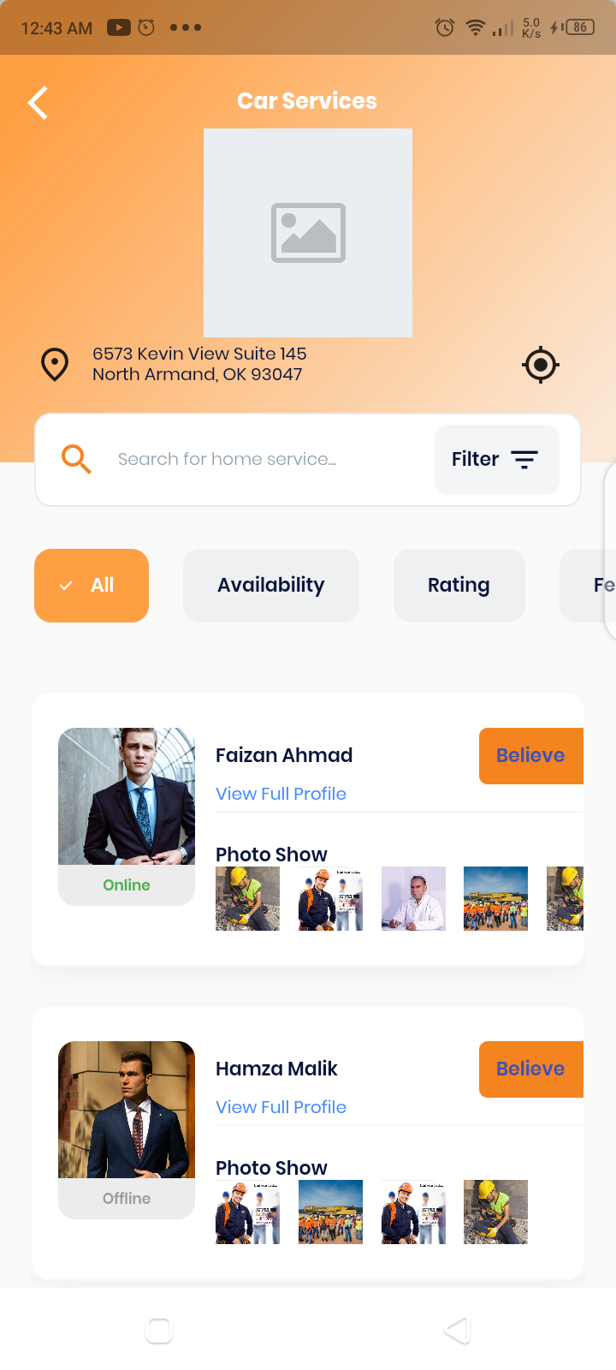Viewport: 616px width, 1370px height.
Task: Tap the Android recent apps square icon
Action: (x=159, y=1330)
